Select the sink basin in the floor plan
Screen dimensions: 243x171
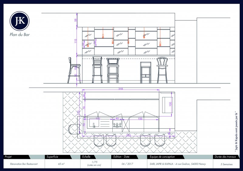[94, 124]
